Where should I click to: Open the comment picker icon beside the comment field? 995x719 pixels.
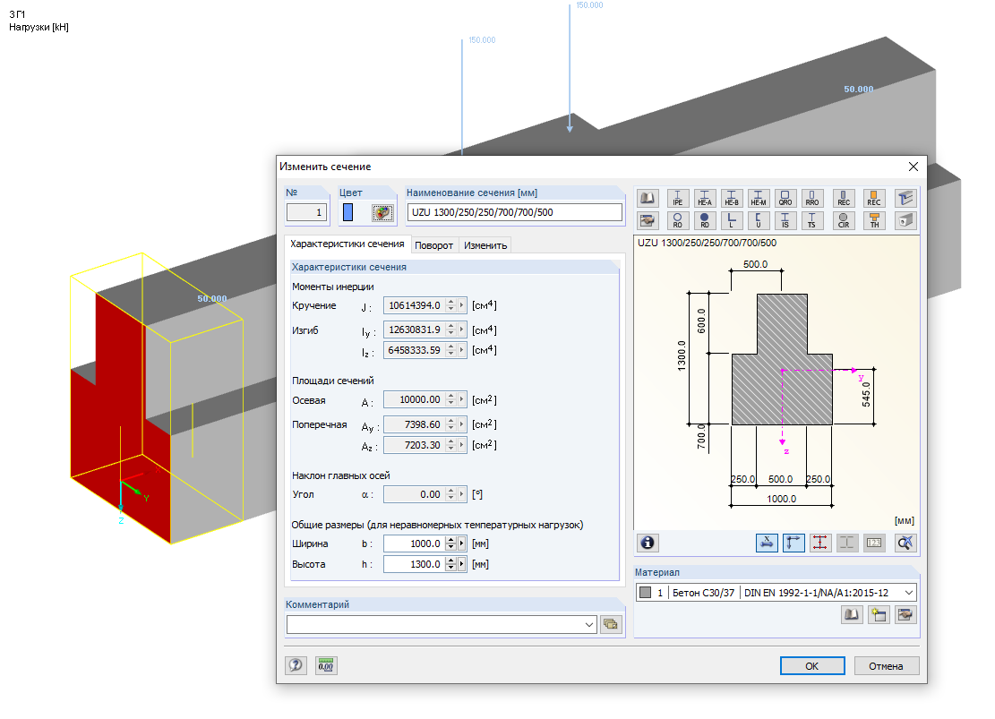611,624
